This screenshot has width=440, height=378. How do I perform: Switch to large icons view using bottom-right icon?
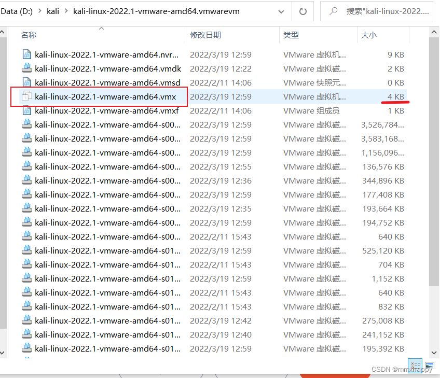pos(430,366)
